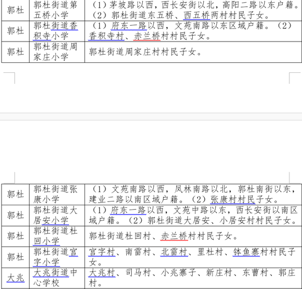Viewport: 302px width, 289px height.
Task: Click the 郭杜 cell beside 宫字小学
Action: click(x=15, y=257)
